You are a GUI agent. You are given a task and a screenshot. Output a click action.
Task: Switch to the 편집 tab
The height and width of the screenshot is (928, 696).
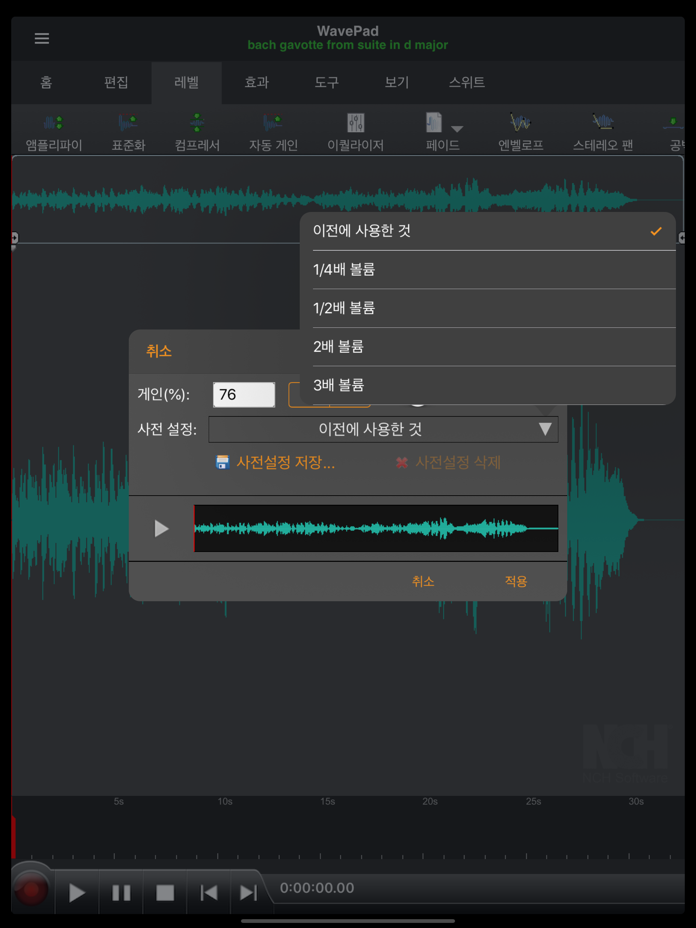[116, 82]
